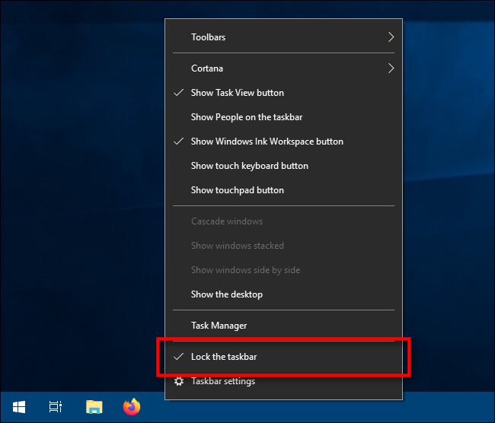Open Task View from the taskbar
The height and width of the screenshot is (423, 495).
pos(56,407)
